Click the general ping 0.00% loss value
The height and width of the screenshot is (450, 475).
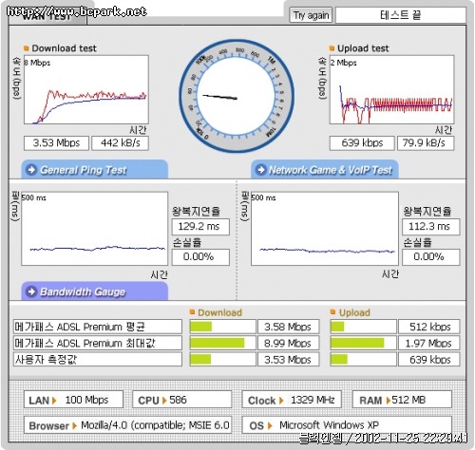coord(200,256)
